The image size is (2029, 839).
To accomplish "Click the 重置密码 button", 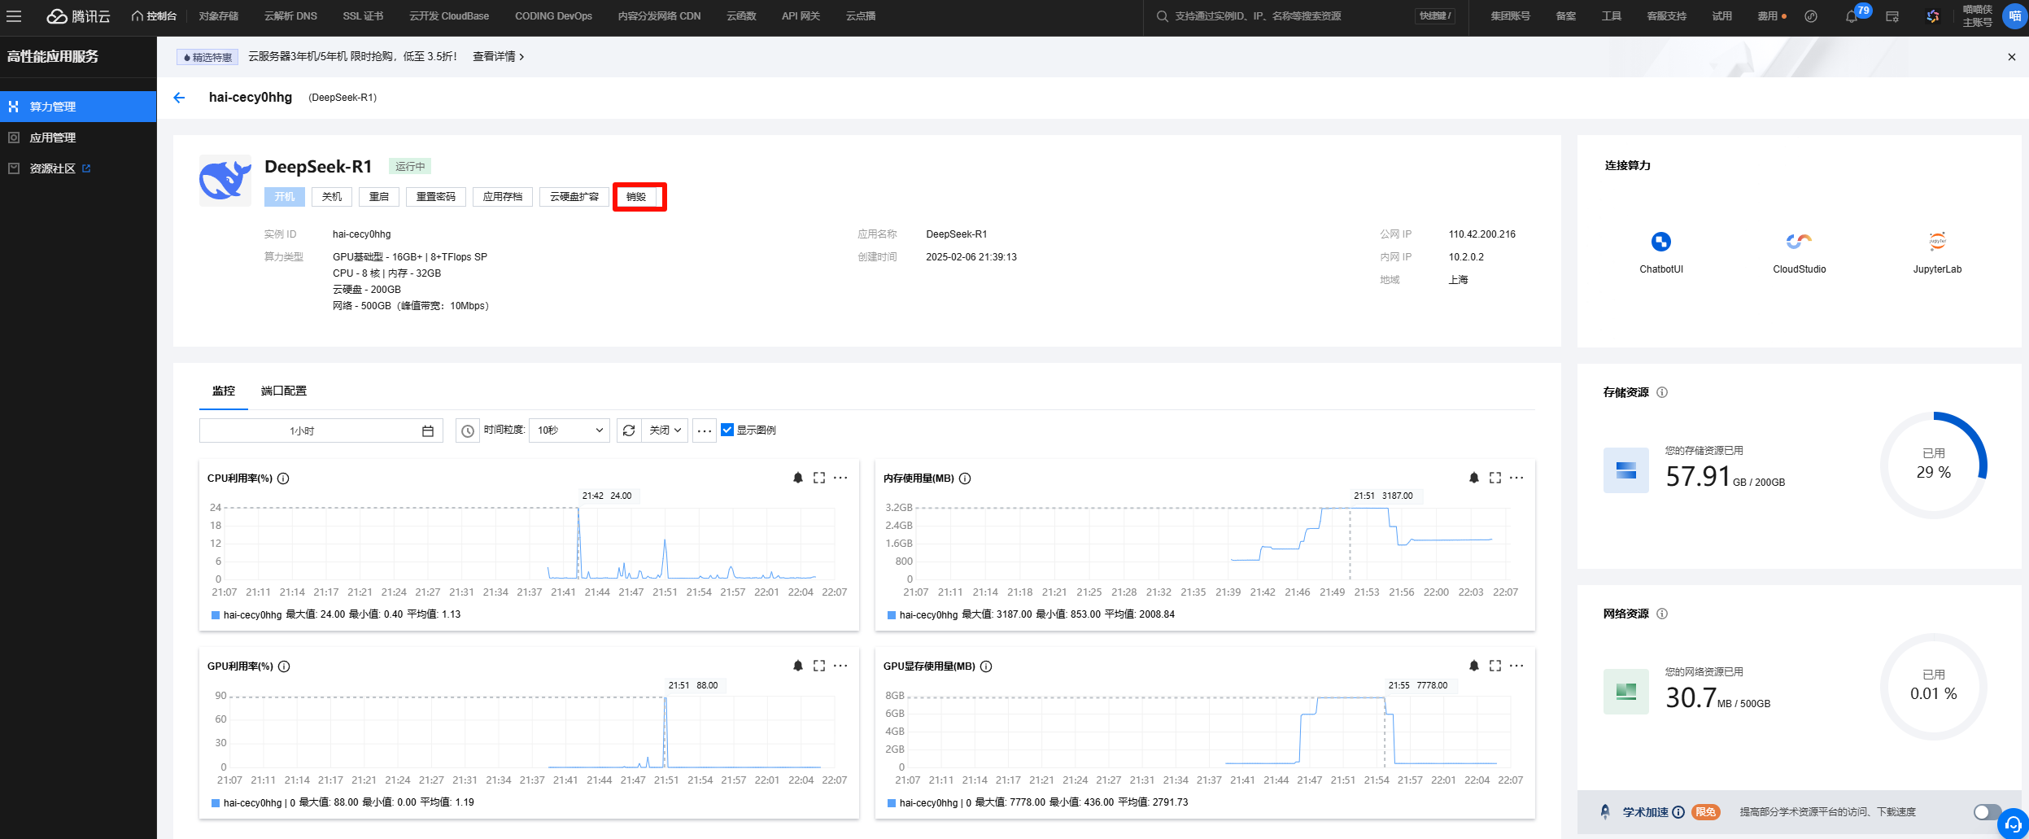I will [x=436, y=197].
